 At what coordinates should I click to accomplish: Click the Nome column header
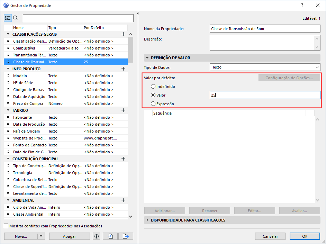coord(30,28)
